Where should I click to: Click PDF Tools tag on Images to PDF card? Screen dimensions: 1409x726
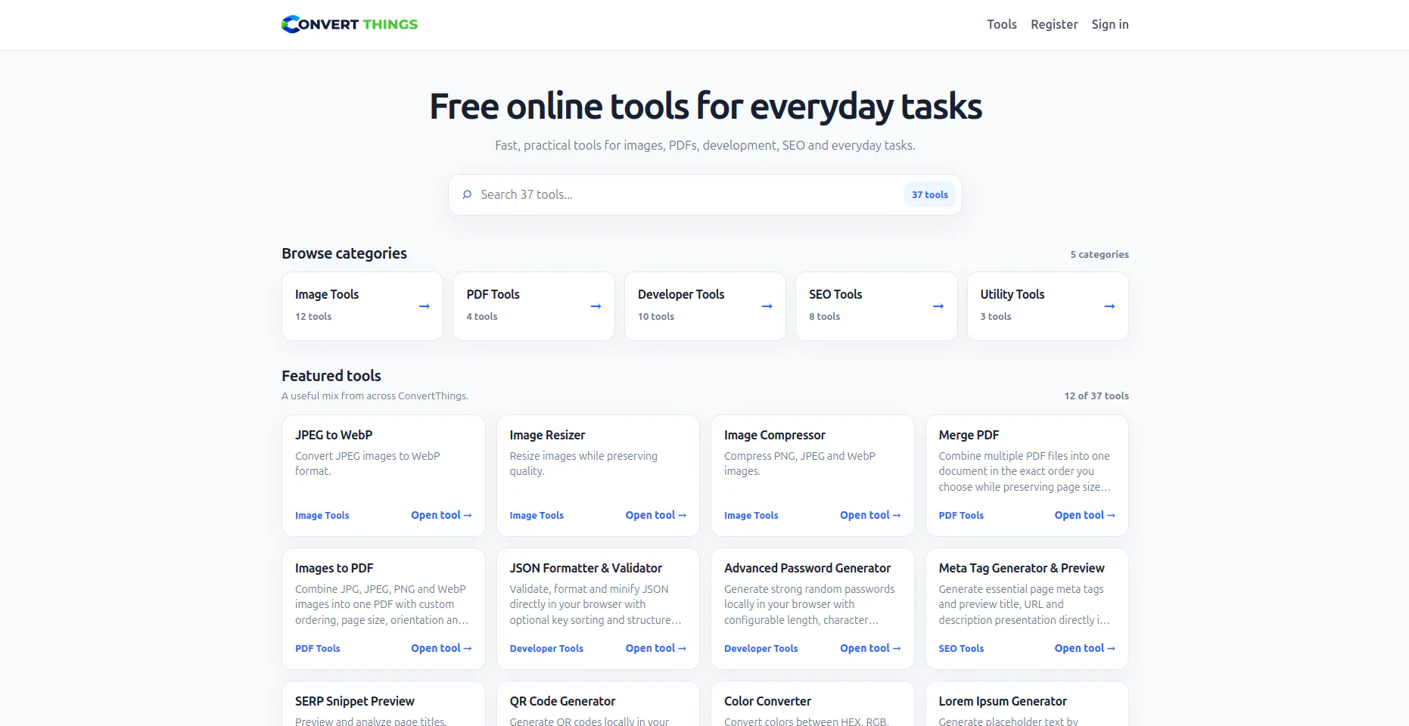coord(318,648)
